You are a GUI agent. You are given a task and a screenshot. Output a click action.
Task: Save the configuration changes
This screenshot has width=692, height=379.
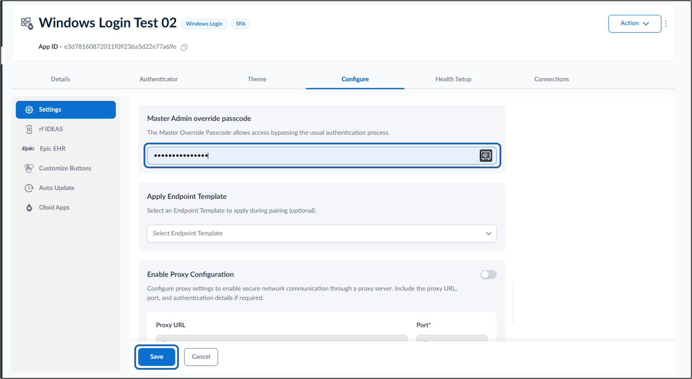(x=156, y=357)
